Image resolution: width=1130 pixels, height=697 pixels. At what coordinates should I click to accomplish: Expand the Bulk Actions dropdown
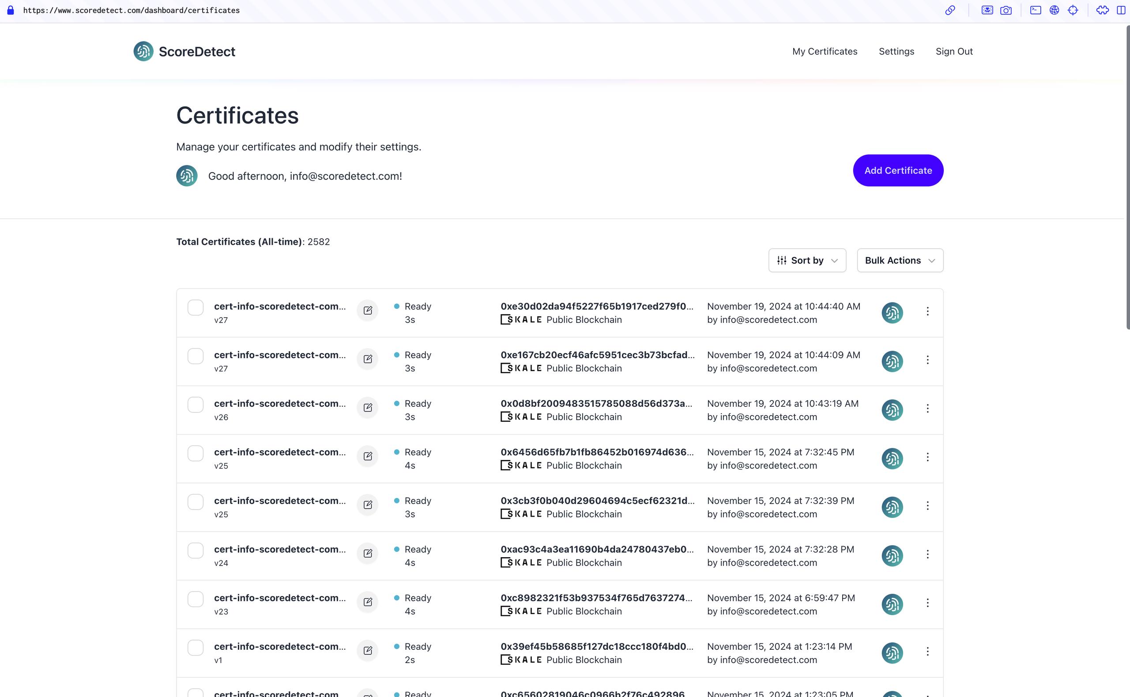(900, 260)
